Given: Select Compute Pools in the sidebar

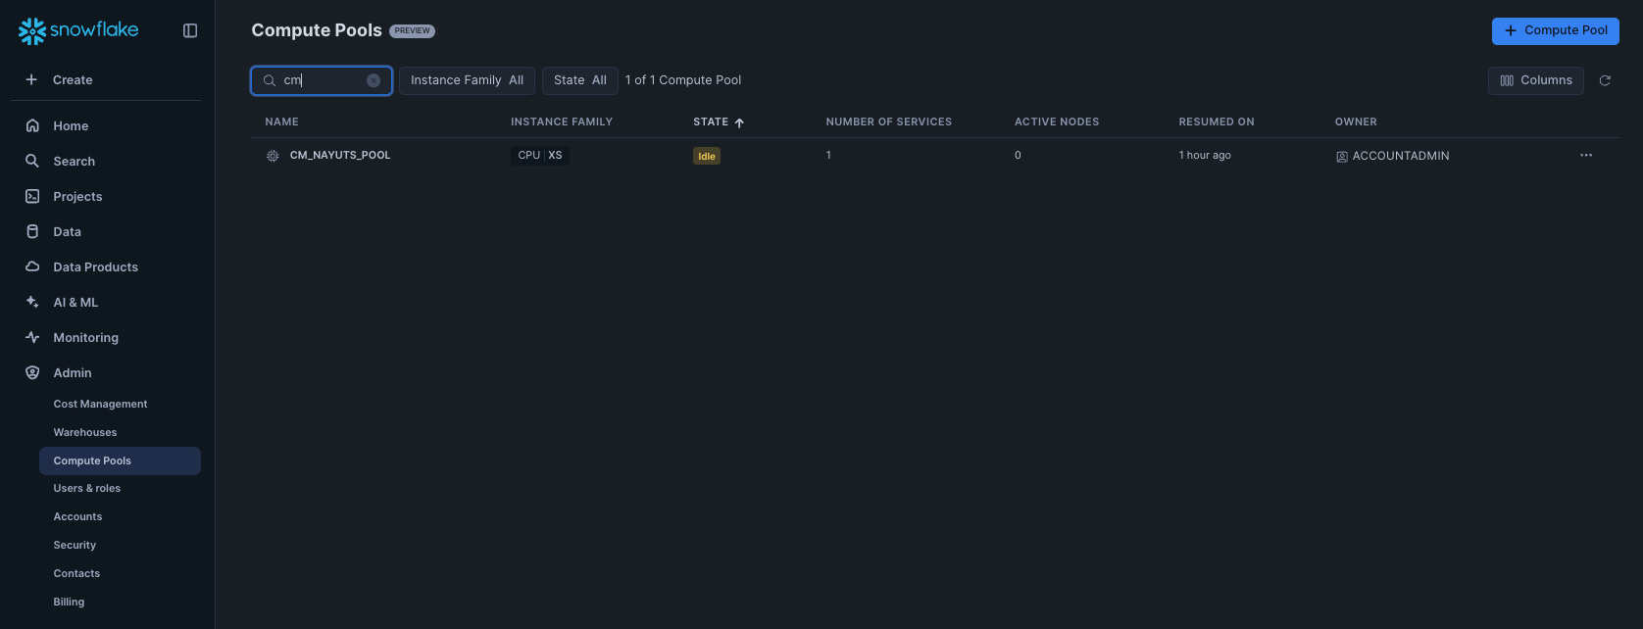Looking at the screenshot, I should [x=120, y=460].
